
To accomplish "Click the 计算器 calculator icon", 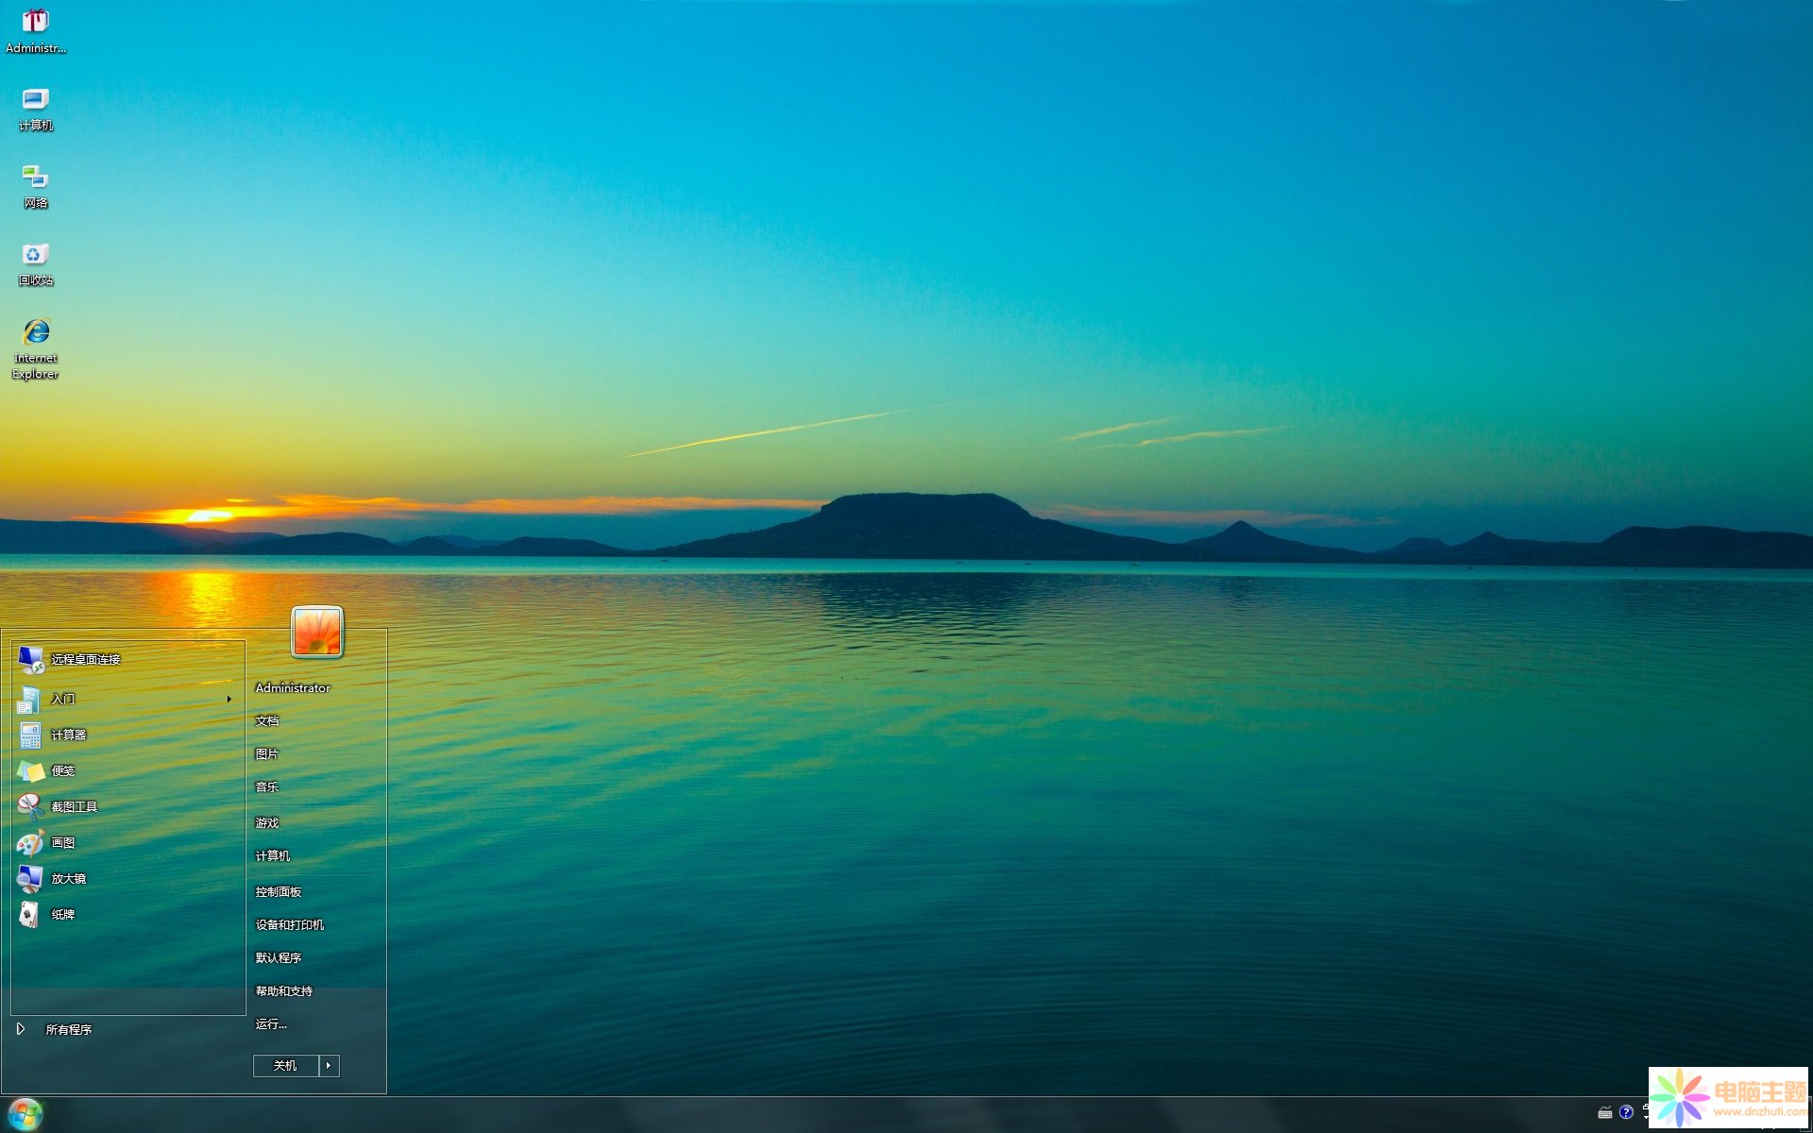I will tap(30, 735).
